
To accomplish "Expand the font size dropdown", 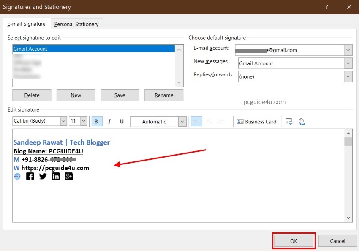I will [83, 121].
